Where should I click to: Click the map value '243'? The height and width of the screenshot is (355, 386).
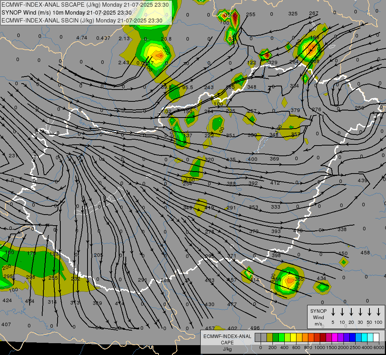click(x=209, y=88)
